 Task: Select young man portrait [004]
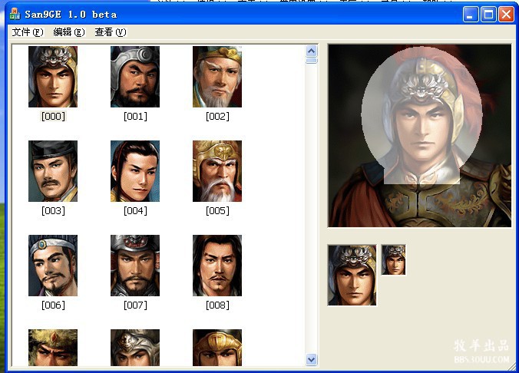coord(135,171)
